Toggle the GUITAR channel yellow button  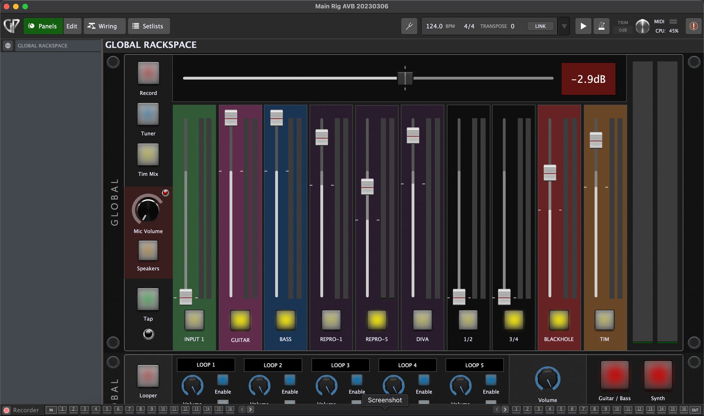[x=240, y=320]
